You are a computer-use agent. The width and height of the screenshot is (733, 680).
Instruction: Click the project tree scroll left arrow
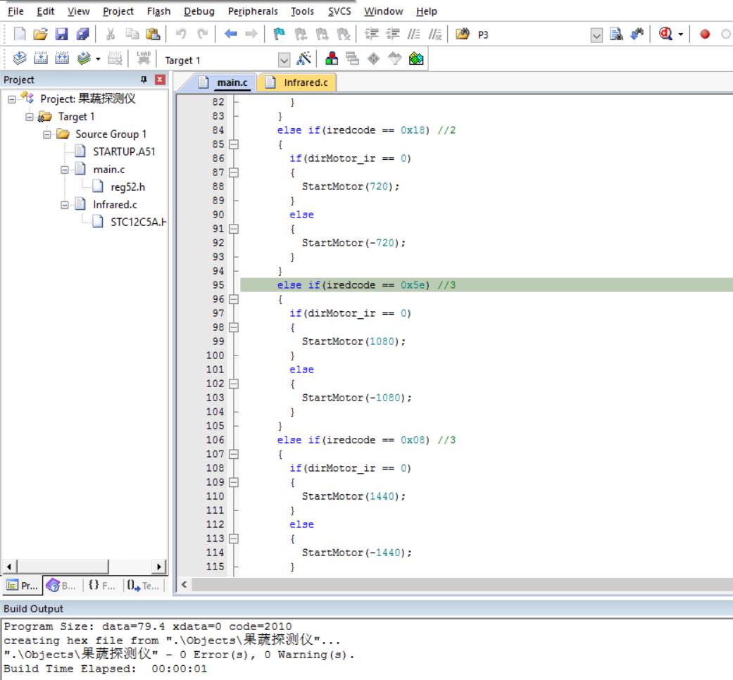[x=9, y=567]
